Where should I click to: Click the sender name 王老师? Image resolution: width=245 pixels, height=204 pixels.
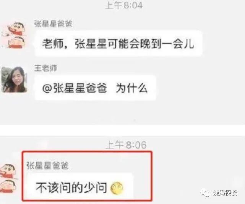point(45,68)
